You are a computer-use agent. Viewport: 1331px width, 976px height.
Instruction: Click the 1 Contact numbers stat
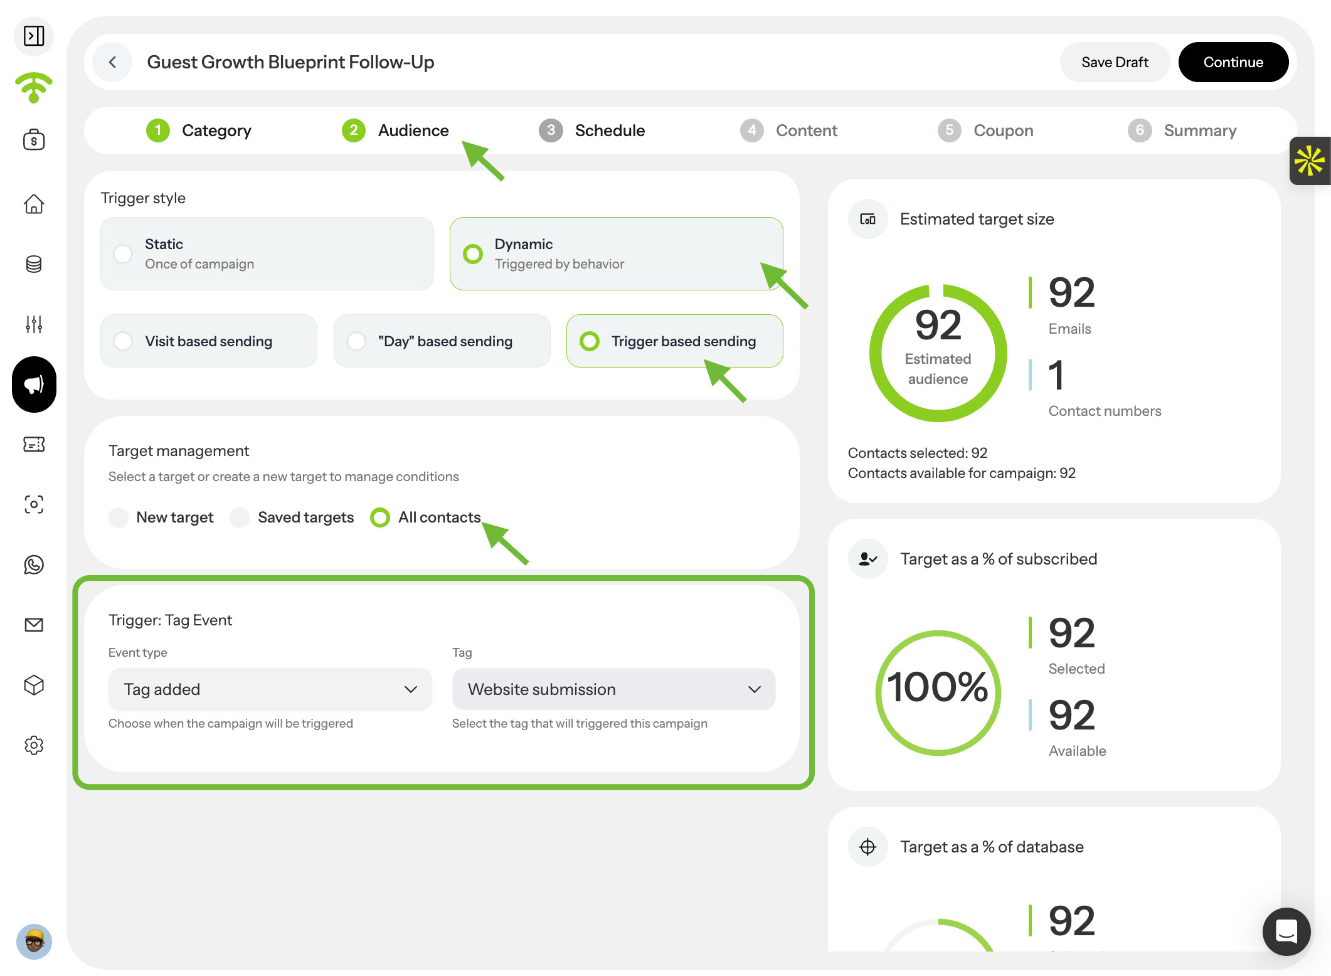[1096, 388]
